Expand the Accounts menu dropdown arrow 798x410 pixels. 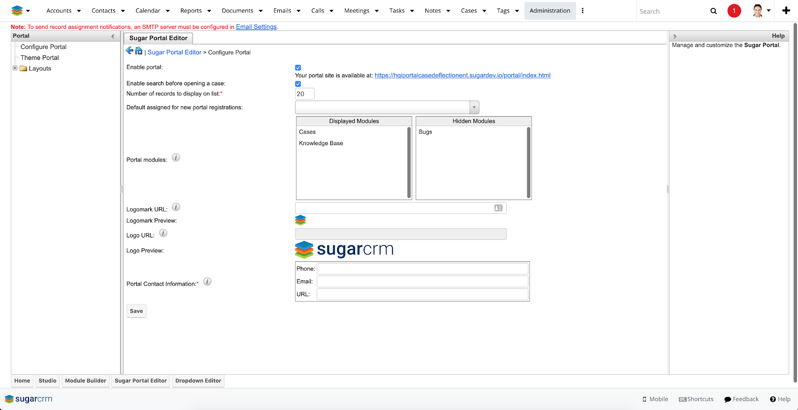pos(79,11)
